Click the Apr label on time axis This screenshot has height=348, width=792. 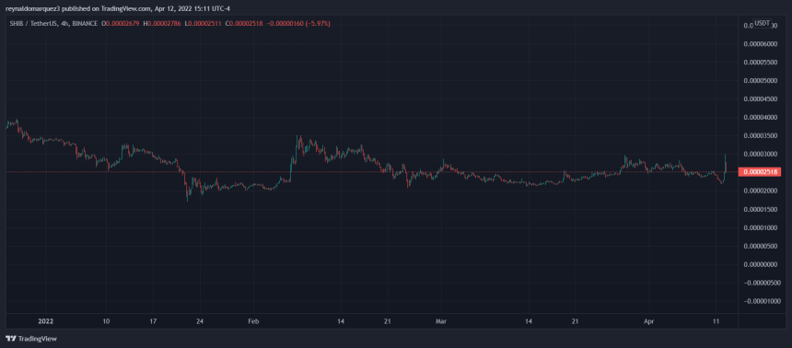point(649,320)
